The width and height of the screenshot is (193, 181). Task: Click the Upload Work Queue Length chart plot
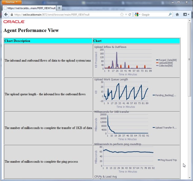[126, 92]
